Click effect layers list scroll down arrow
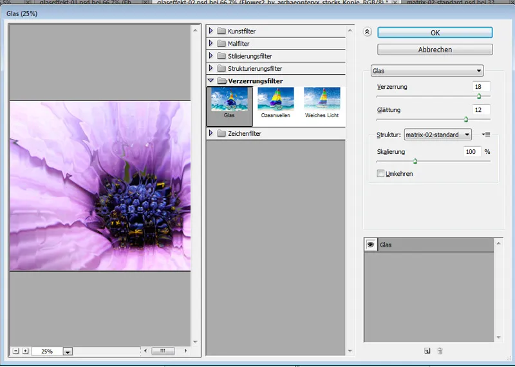This screenshot has height=367, width=515. click(498, 337)
